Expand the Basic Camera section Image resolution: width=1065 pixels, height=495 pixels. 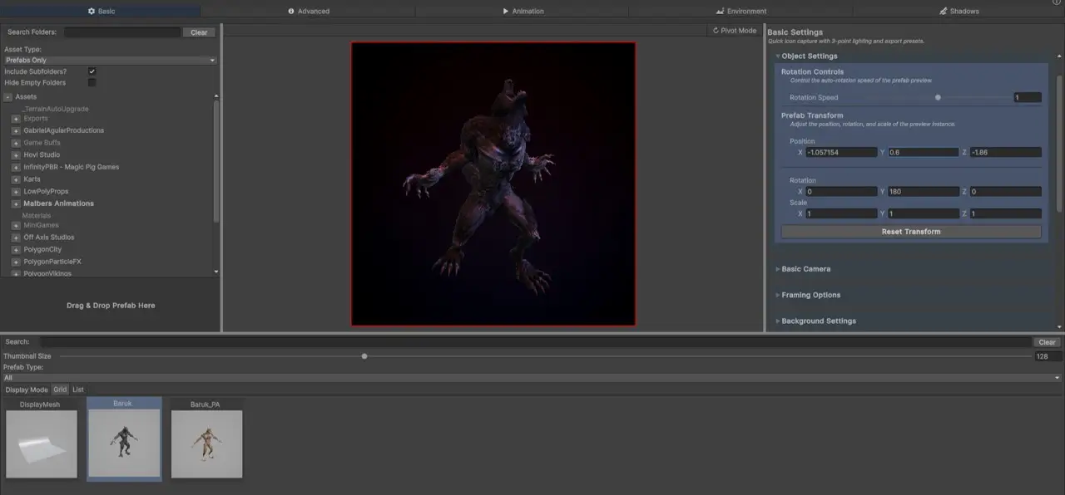[x=805, y=269]
